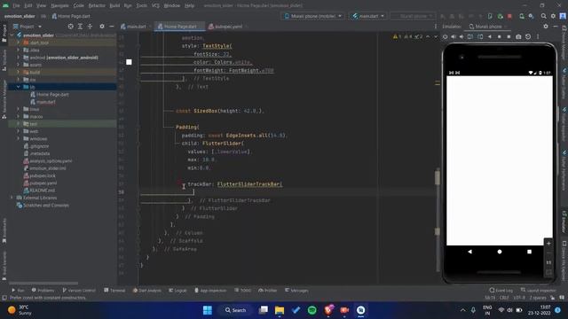Open the Logcat tool window
This screenshot has height=319, width=568.
177,291
